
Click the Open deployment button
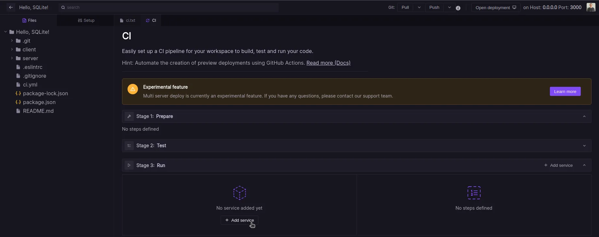click(496, 7)
